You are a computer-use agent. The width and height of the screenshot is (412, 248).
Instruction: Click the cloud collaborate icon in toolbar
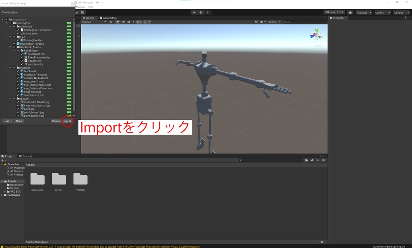tap(350, 12)
